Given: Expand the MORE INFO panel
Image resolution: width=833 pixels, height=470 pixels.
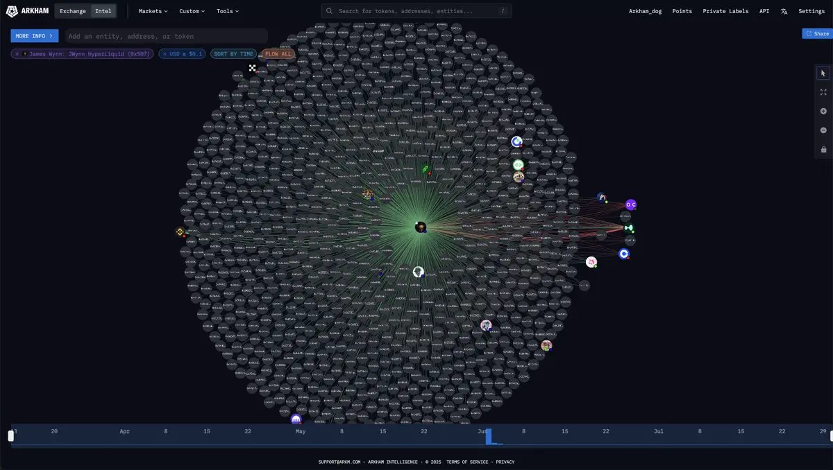Looking at the screenshot, I should [35, 36].
